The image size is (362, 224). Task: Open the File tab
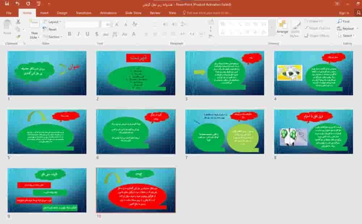pyautogui.click(x=9, y=13)
